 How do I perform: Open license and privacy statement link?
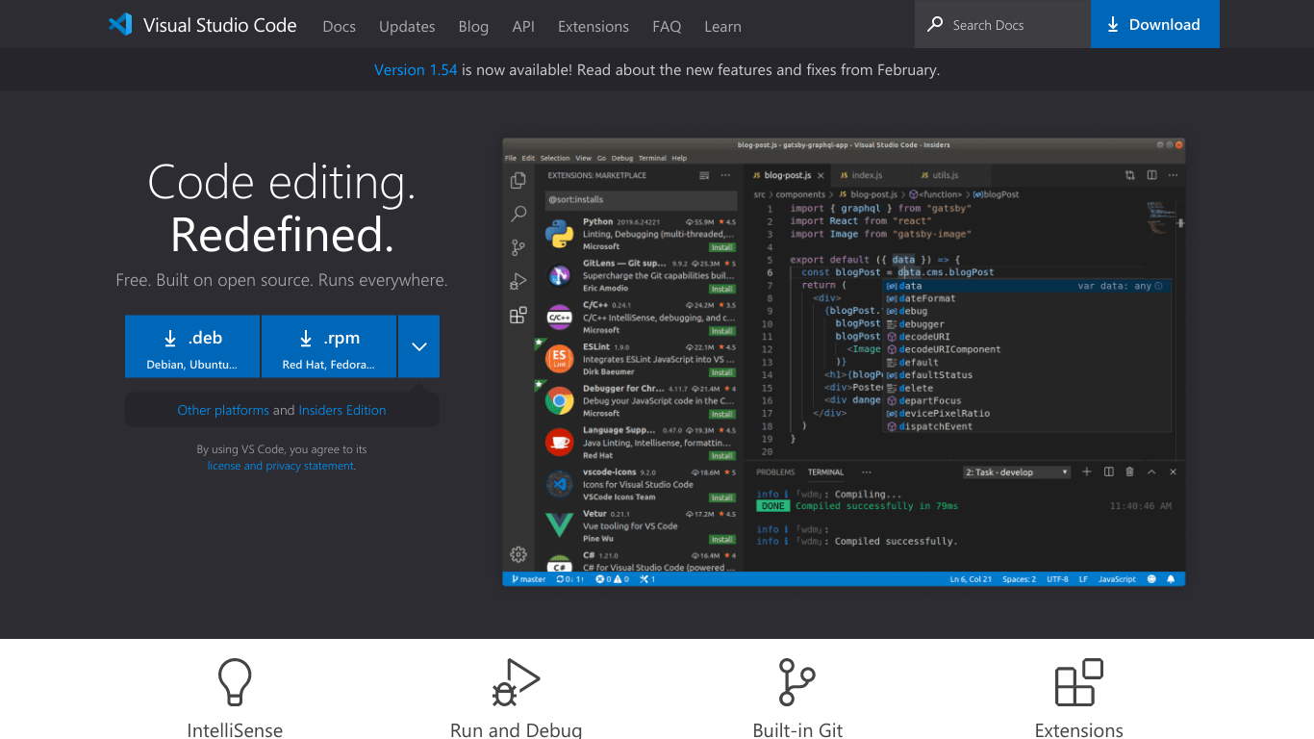[281, 466]
